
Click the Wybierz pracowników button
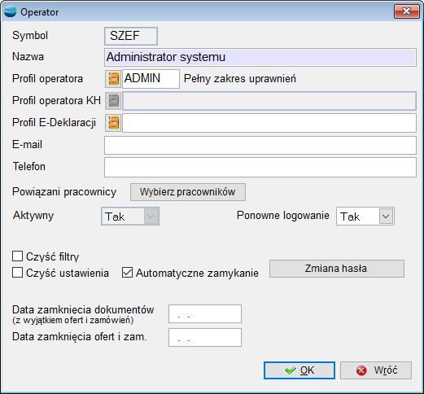tap(188, 192)
